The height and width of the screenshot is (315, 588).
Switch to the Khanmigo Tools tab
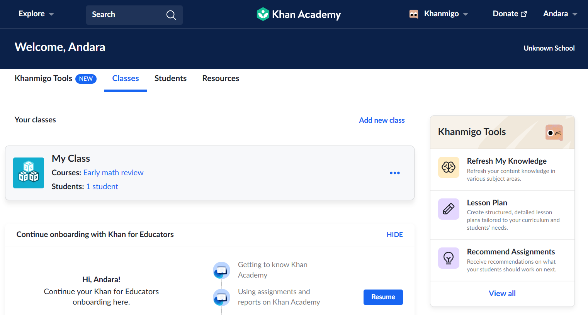tap(55, 78)
